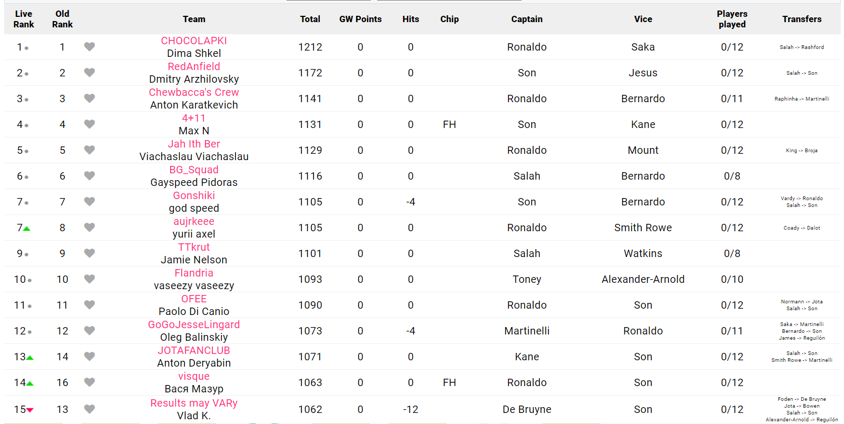The width and height of the screenshot is (844, 424).
Task: Click the heart icon beside Flandria
Action: [x=90, y=279]
